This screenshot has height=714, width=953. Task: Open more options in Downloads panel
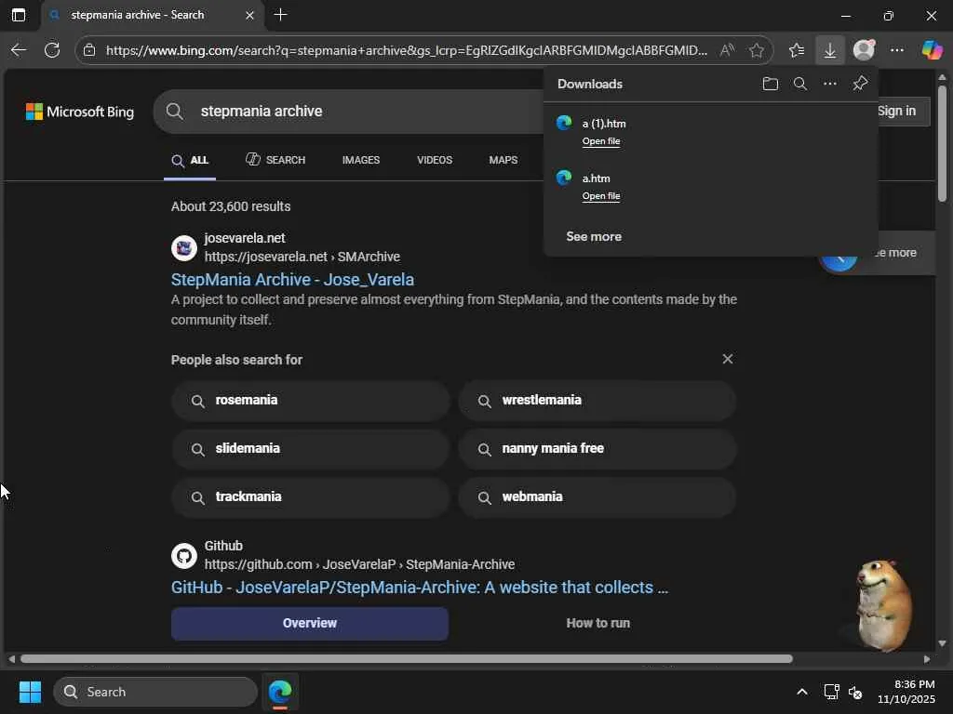point(829,84)
